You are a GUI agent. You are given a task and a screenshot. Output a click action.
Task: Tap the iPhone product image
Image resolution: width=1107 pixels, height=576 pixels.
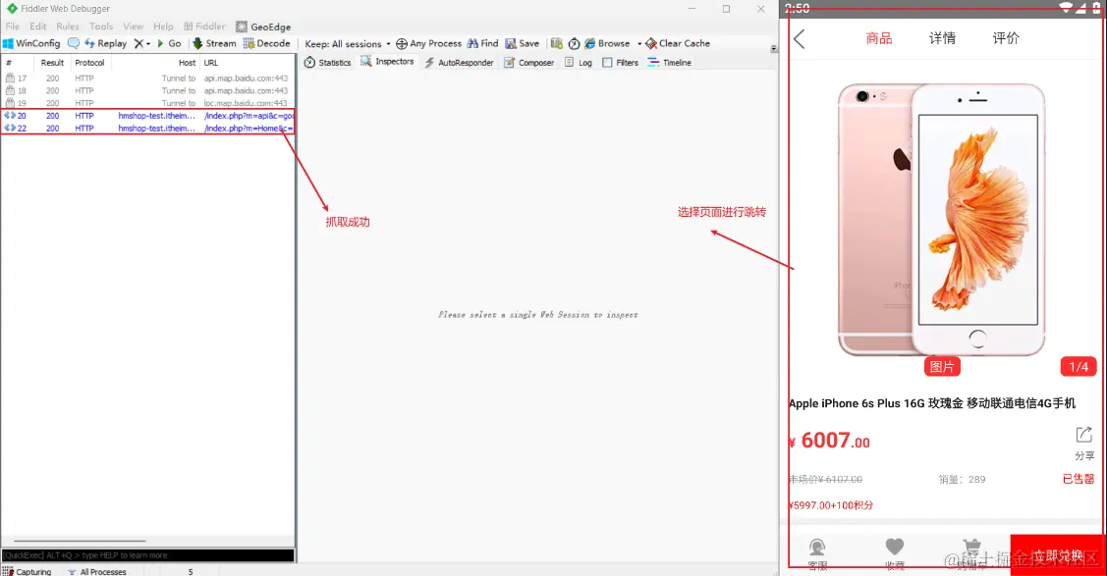pyautogui.click(x=942, y=219)
